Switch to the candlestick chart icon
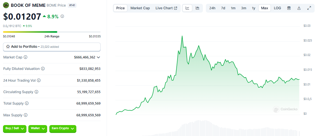This screenshot has width=319, height=136. (x=197, y=8)
